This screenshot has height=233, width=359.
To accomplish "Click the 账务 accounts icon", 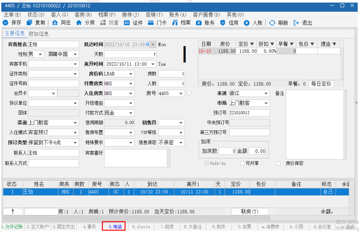I will tap(199, 23).
